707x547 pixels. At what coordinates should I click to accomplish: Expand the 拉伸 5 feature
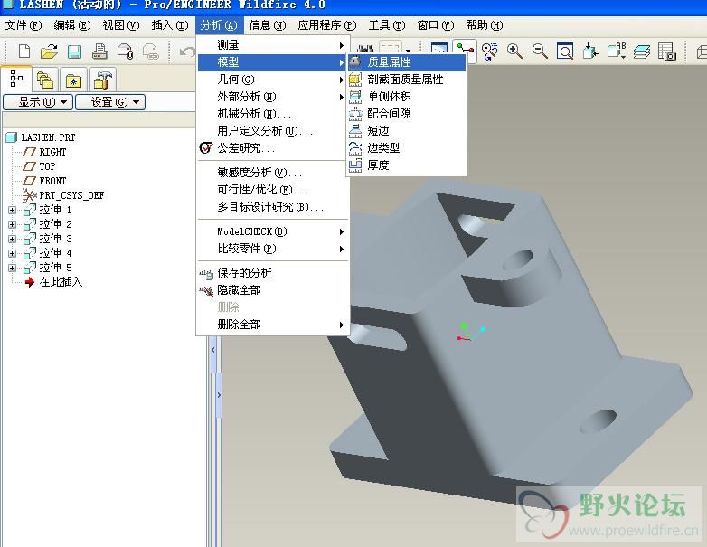pyautogui.click(x=12, y=268)
